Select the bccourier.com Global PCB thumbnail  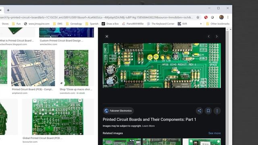point(58,117)
